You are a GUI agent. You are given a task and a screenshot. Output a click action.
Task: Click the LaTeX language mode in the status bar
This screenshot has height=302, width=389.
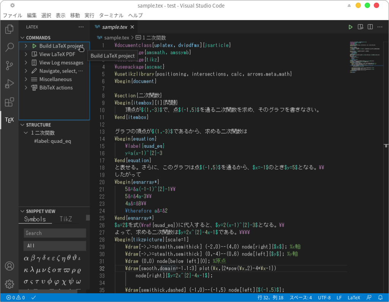click(354, 297)
